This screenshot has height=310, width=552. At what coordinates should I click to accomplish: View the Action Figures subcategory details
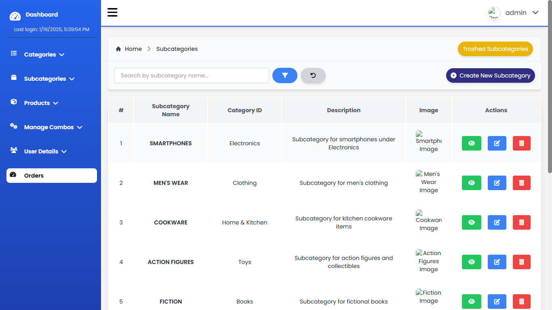click(x=472, y=262)
